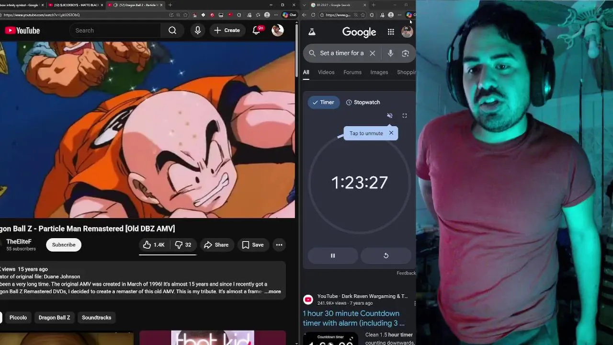613x345 pixels.
Task: Open new tab in Google browser window
Action: pos(374,5)
